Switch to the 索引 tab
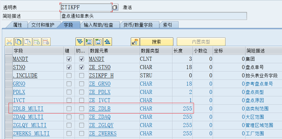 click(x=168, y=25)
